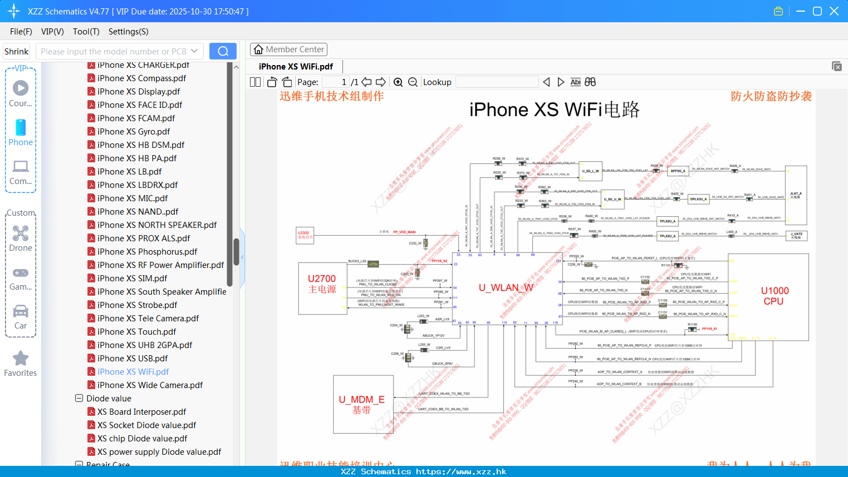The image size is (848, 477).
Task: Collapse the left panel splitter handle
Action: [242, 257]
